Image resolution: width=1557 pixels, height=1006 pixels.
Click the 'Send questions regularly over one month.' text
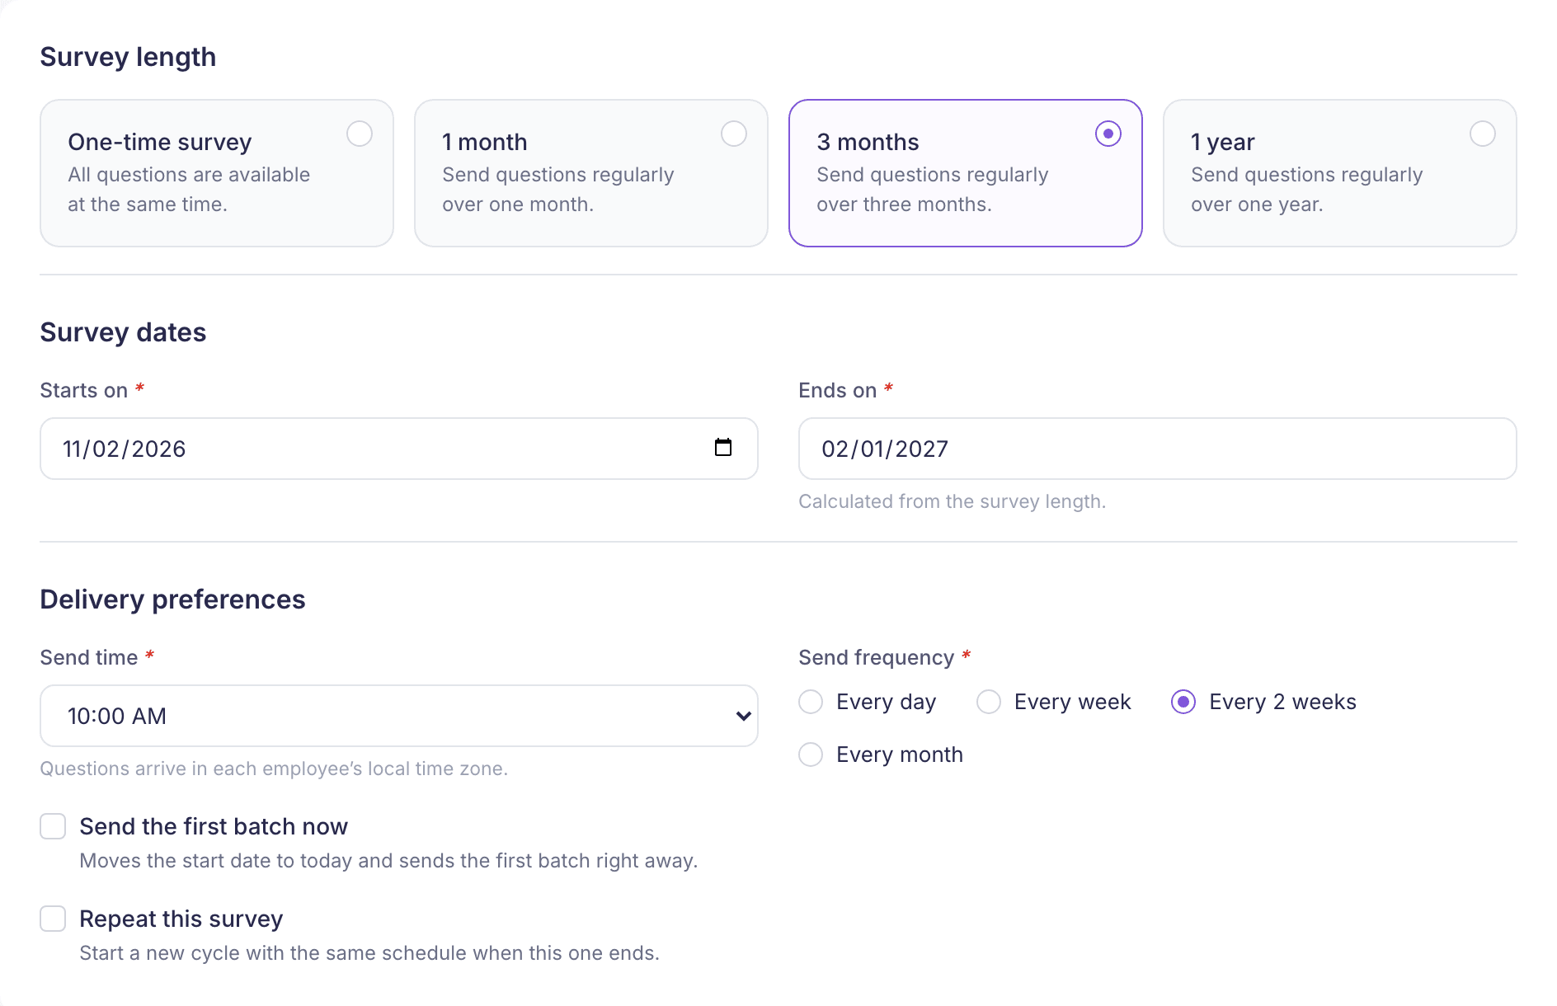point(558,190)
